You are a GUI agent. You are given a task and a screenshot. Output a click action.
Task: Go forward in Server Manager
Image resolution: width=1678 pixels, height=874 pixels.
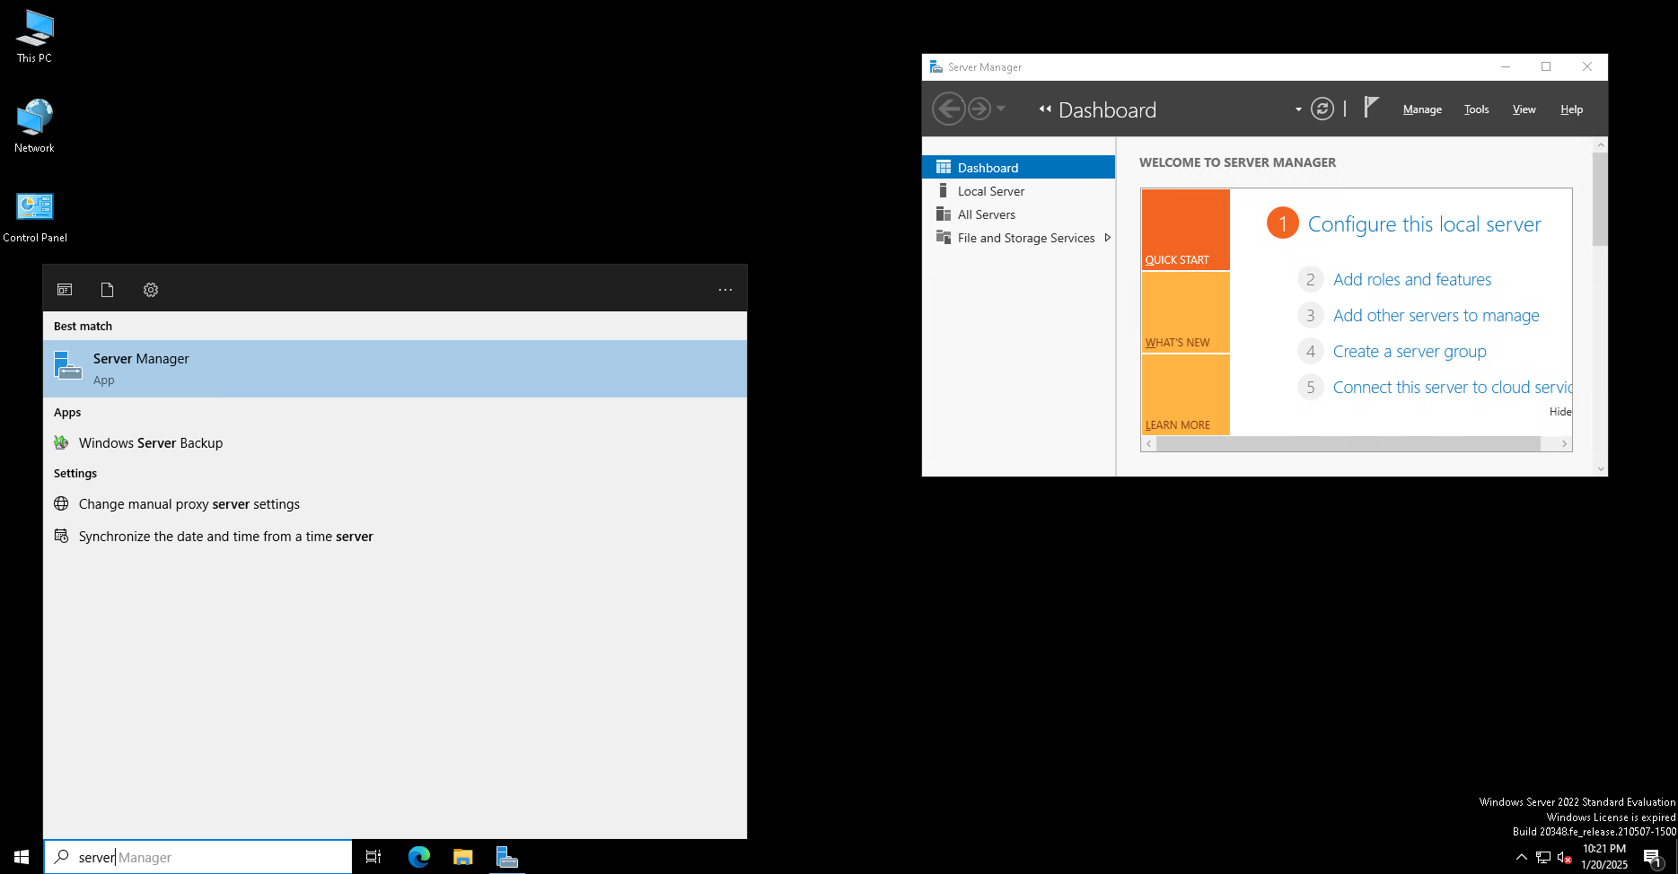[x=980, y=109]
